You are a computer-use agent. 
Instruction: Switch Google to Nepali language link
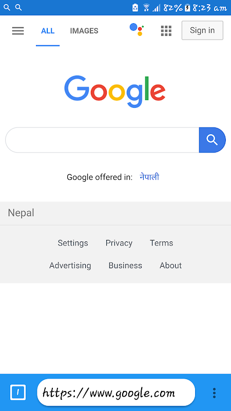pyautogui.click(x=149, y=177)
